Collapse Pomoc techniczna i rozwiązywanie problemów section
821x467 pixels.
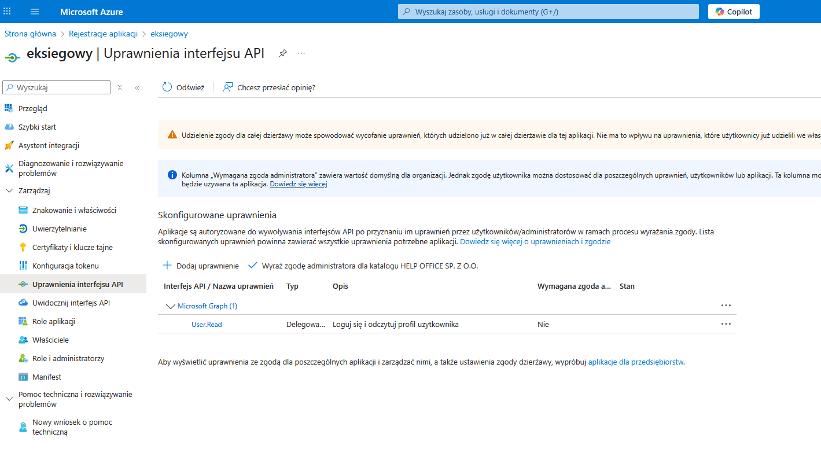(x=9, y=399)
